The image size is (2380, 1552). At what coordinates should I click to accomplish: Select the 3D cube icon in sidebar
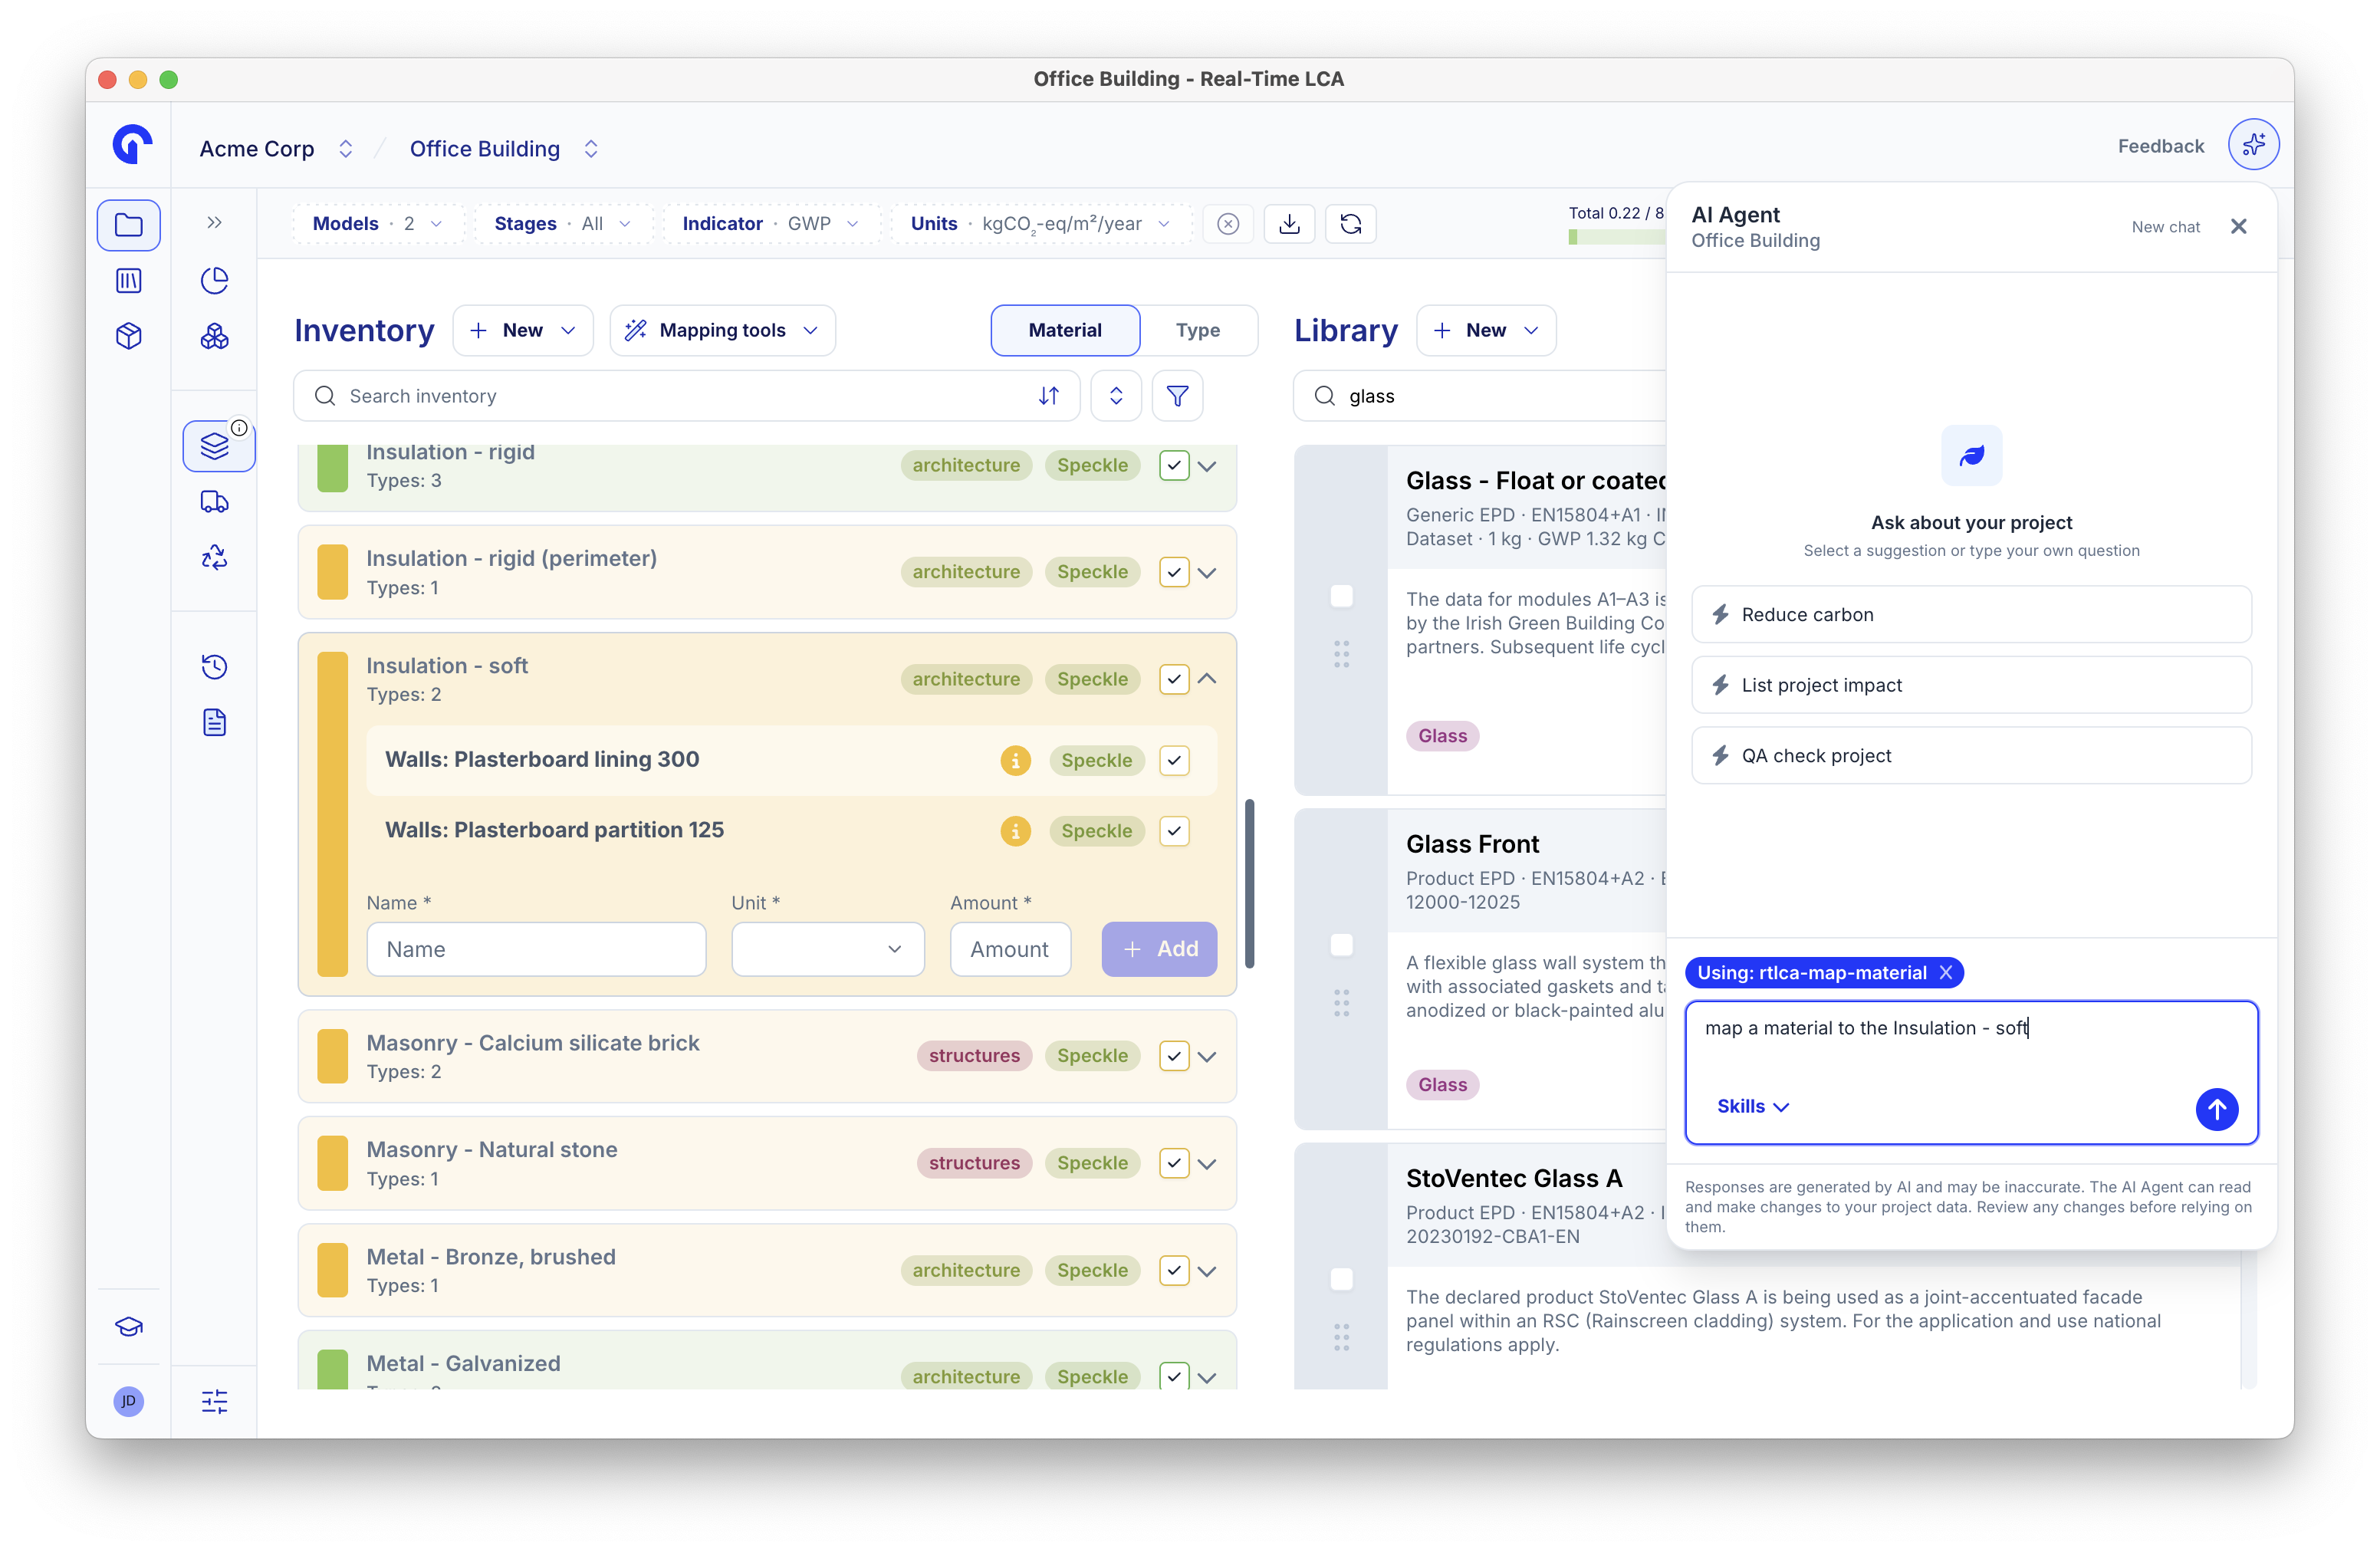pos(129,336)
